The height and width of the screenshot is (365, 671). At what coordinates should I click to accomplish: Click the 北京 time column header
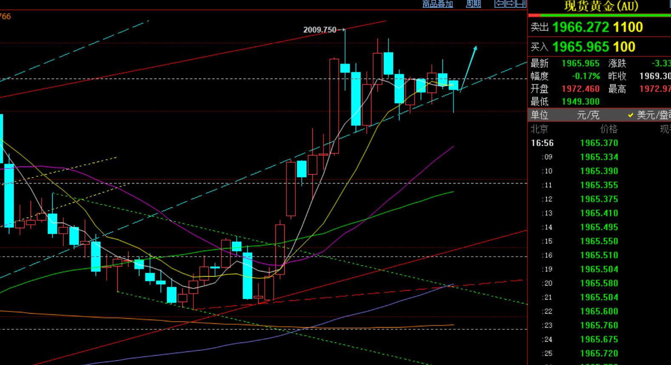tap(539, 129)
